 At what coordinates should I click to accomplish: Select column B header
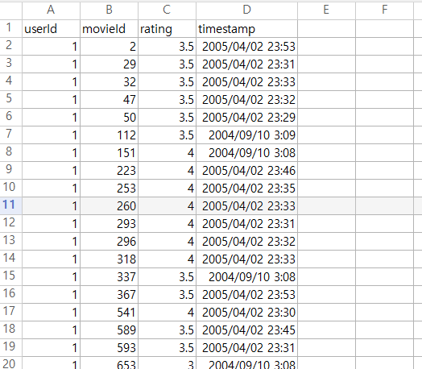pyautogui.click(x=109, y=10)
